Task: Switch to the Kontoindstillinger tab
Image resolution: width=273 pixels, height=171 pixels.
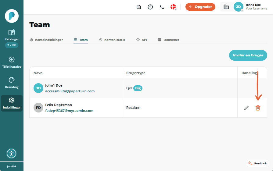Action: pos(46,40)
